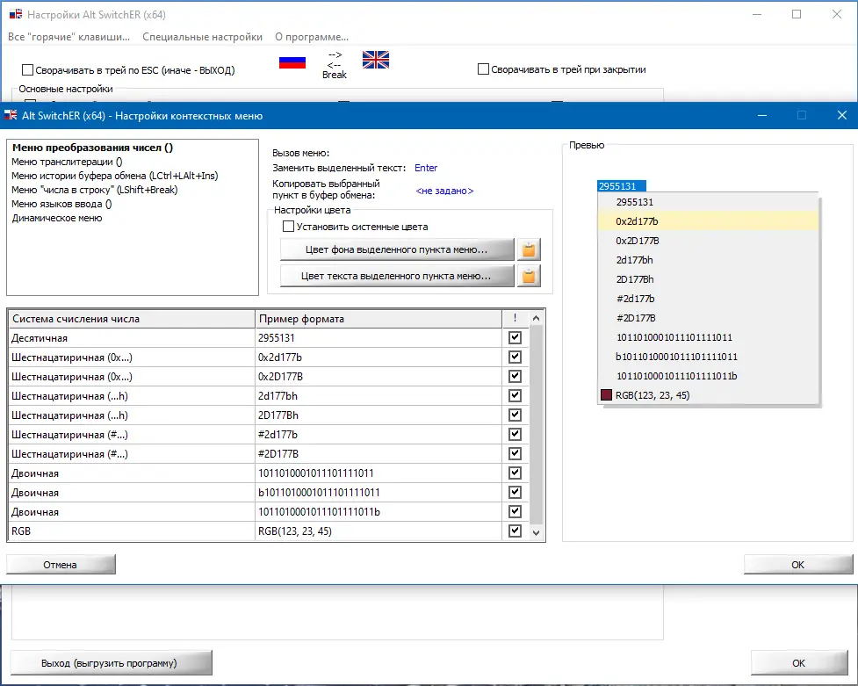Click Десятичная cell in table
This screenshot has height=686, width=858.
pyautogui.click(x=132, y=338)
